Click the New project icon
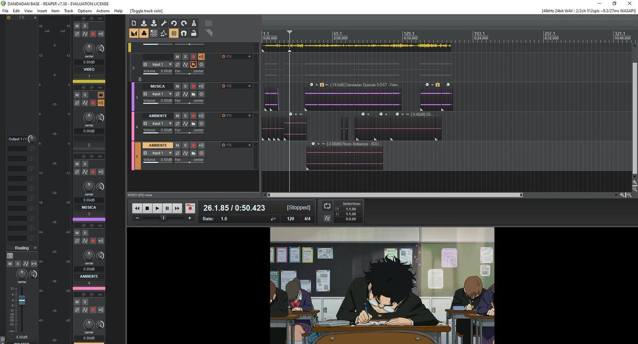 pos(133,23)
